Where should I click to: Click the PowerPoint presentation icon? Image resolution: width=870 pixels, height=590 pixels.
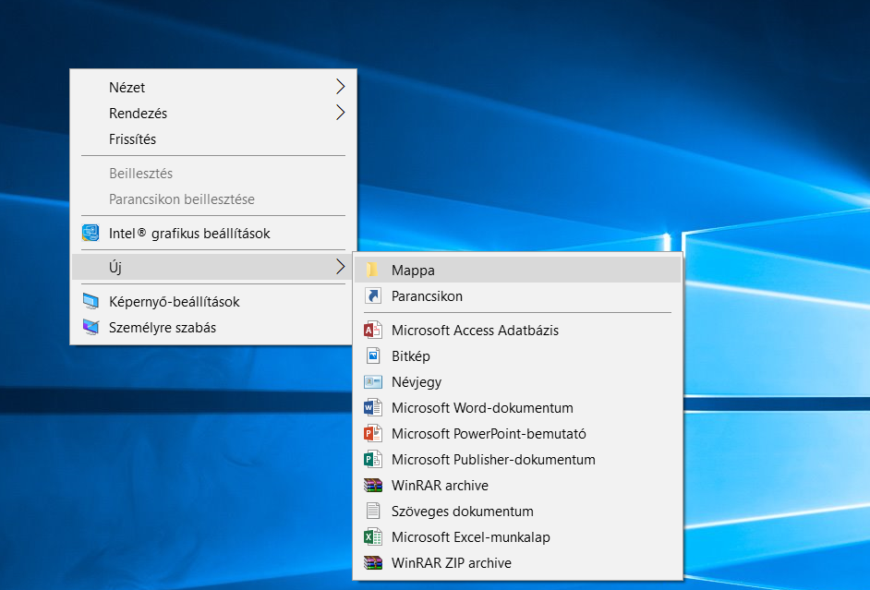tap(372, 434)
